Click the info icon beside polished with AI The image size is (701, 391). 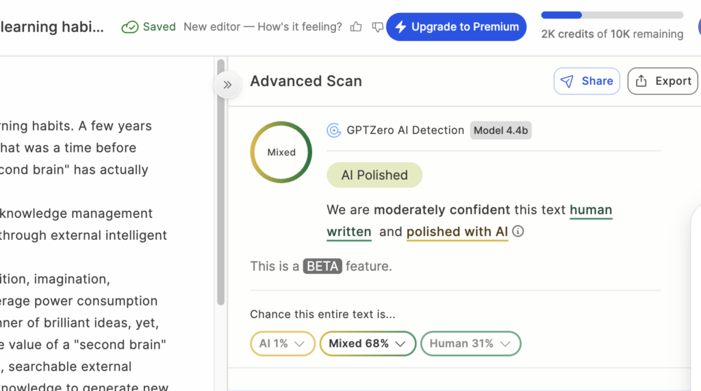[x=518, y=231]
